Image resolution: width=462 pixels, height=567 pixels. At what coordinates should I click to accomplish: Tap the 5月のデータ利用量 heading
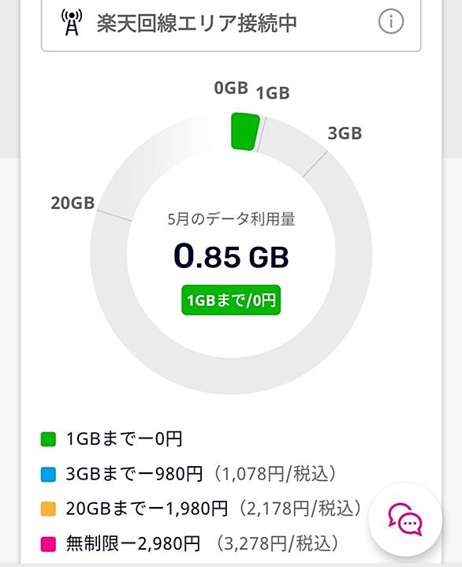pos(231,219)
